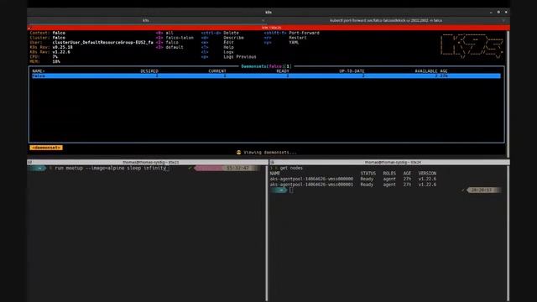The width and height of the screenshot is (537, 302).
Task: Click the CURRENT column header
Action: point(217,71)
